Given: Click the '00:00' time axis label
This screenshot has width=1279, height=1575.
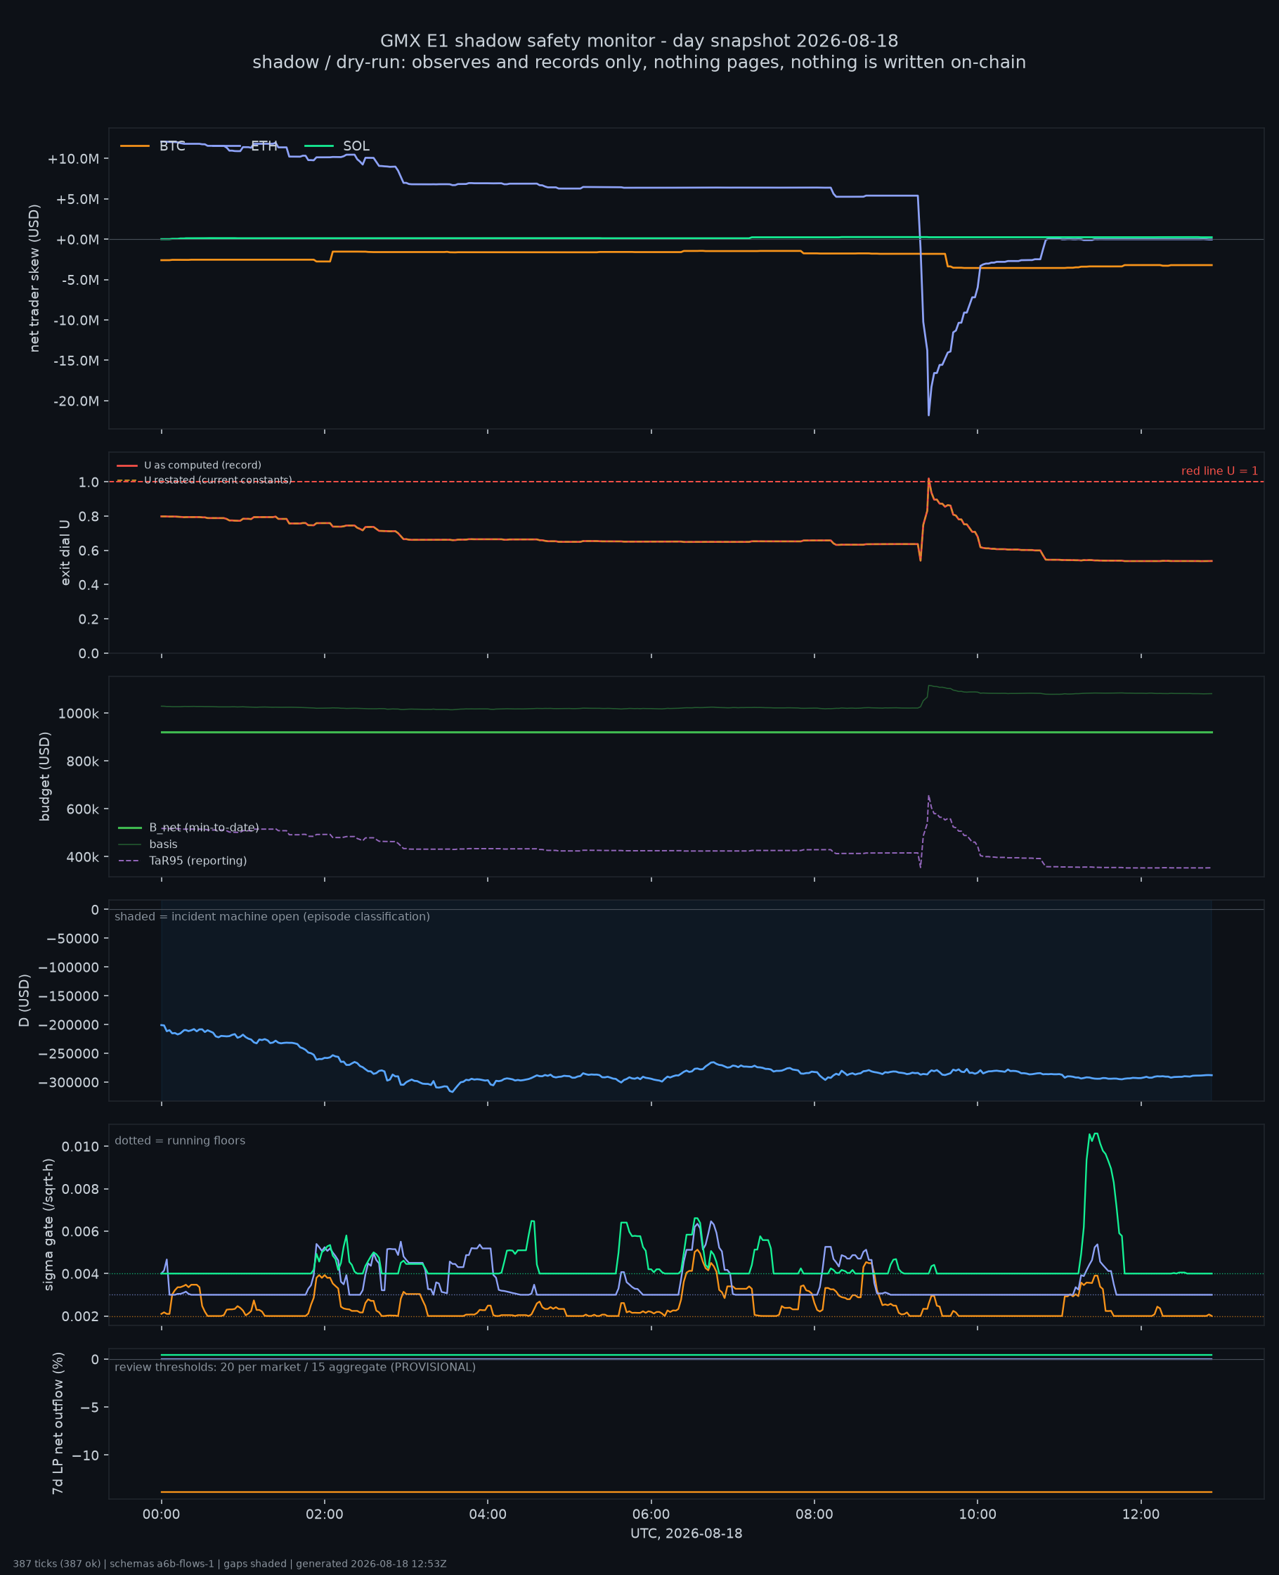Looking at the screenshot, I should tap(162, 1514).
